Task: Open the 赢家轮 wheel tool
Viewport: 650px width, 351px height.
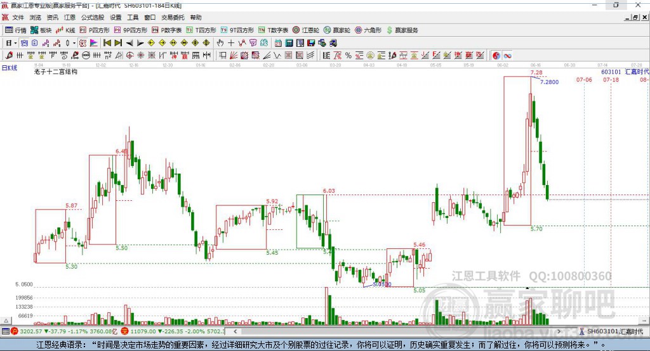Action: coord(337,30)
